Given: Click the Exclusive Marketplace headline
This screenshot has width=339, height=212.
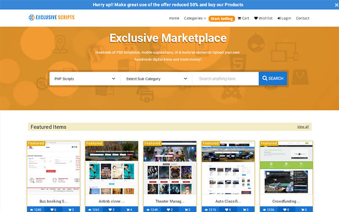Looking at the screenshot, I should pos(168,38).
